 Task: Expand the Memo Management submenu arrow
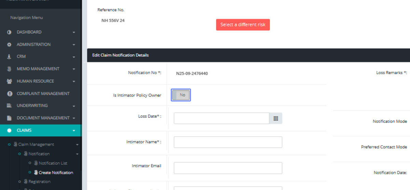(74, 69)
